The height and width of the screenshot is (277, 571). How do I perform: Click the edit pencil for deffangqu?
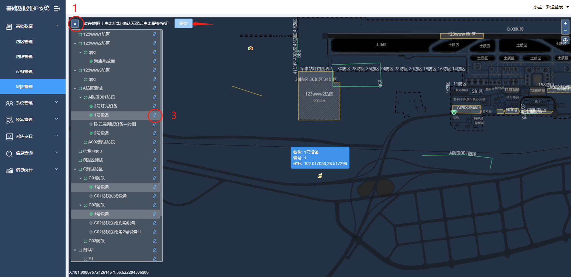tap(155, 151)
